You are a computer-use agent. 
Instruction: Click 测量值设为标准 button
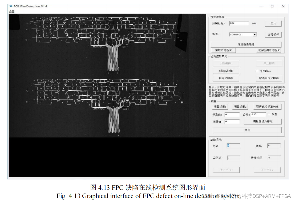coord(262,121)
